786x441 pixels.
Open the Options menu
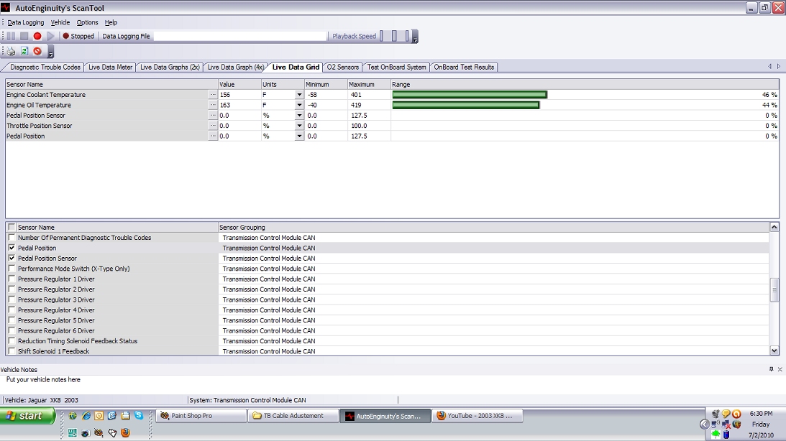87,22
